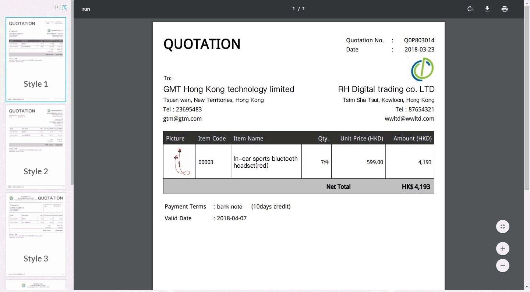Screen dimensions: 530x292
Task: Click the fit-to-page button
Action: point(503,227)
